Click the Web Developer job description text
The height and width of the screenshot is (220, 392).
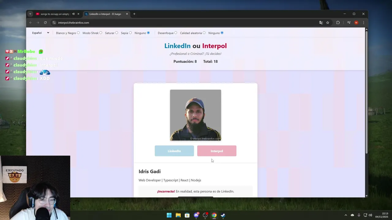(170, 180)
